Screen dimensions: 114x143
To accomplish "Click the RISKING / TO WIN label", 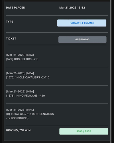I will click(x=19, y=130).
